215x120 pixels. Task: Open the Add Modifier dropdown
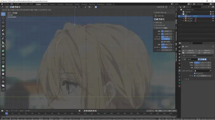pos(198,56)
